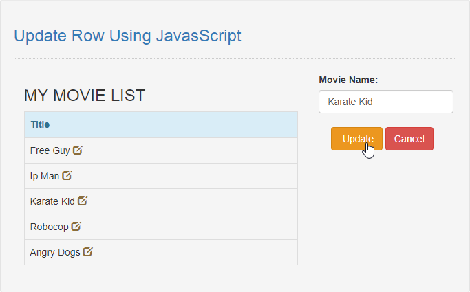
Task: Select the Free Guy title text
Action: pyautogui.click(x=50, y=150)
